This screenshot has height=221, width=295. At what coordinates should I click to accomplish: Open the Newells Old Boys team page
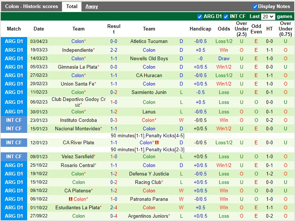[149, 58]
